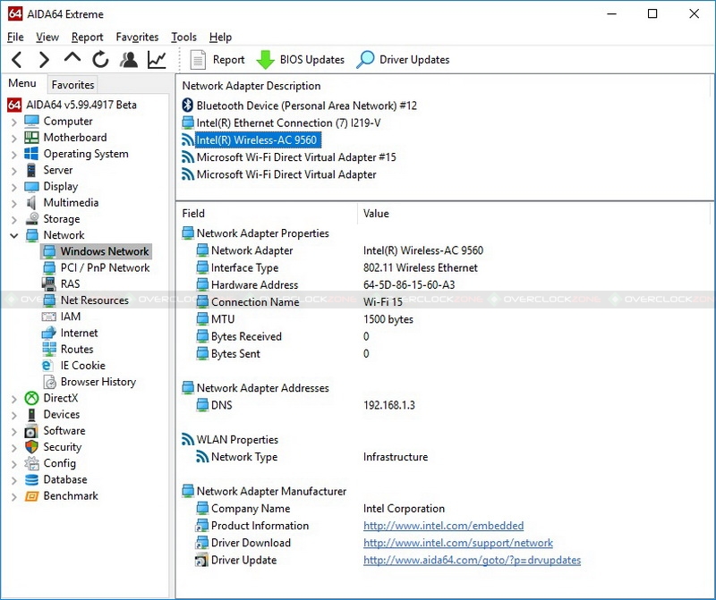716x600 pixels.
Task: Expand the Operating System node
Action: [x=14, y=155]
